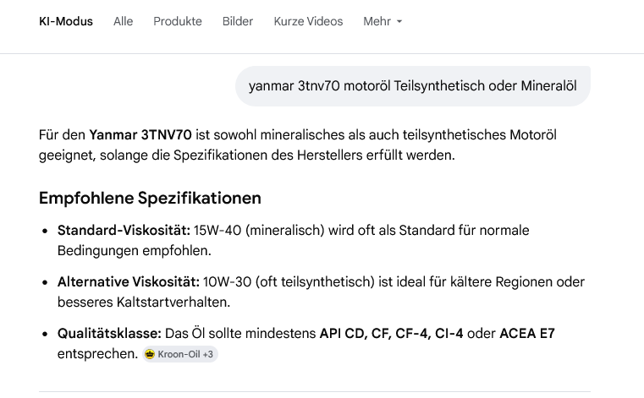This screenshot has width=644, height=398.
Task: Click the Qualitätsklasse bullet label
Action: click(x=110, y=334)
